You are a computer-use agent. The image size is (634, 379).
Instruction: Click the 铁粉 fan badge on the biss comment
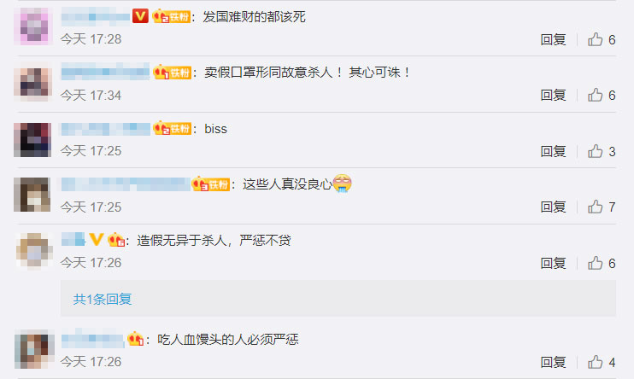[172, 129]
